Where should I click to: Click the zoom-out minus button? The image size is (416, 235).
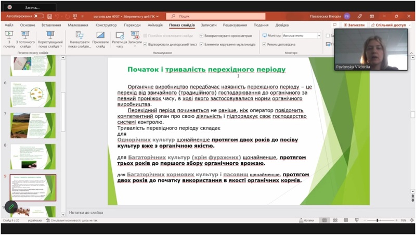click(365, 220)
